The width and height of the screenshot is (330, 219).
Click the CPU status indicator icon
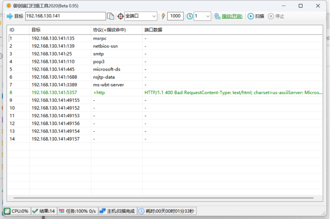[7, 211]
